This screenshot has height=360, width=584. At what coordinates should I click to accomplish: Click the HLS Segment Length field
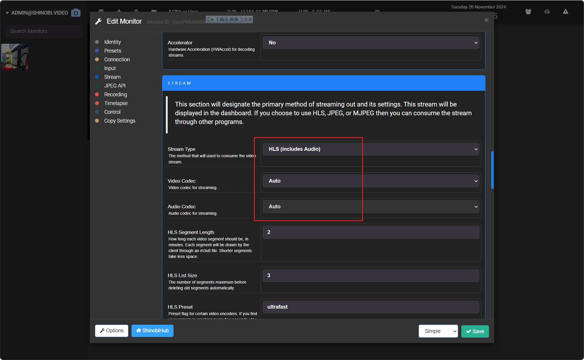tap(371, 232)
